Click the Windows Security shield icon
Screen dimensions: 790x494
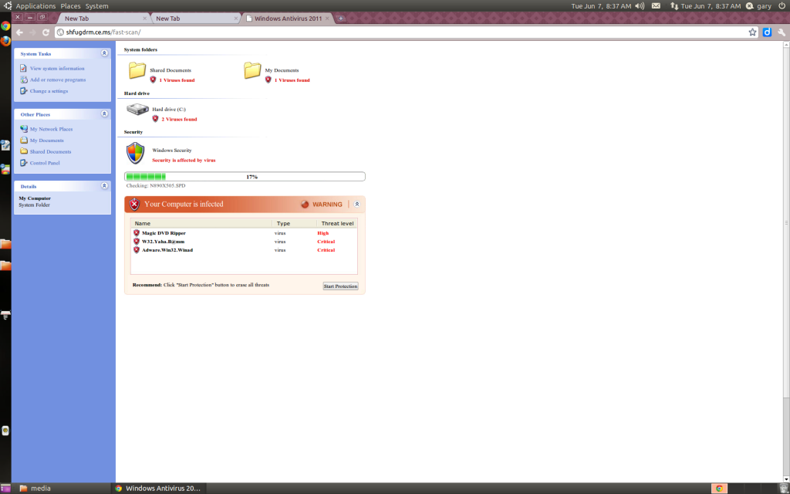coord(136,153)
